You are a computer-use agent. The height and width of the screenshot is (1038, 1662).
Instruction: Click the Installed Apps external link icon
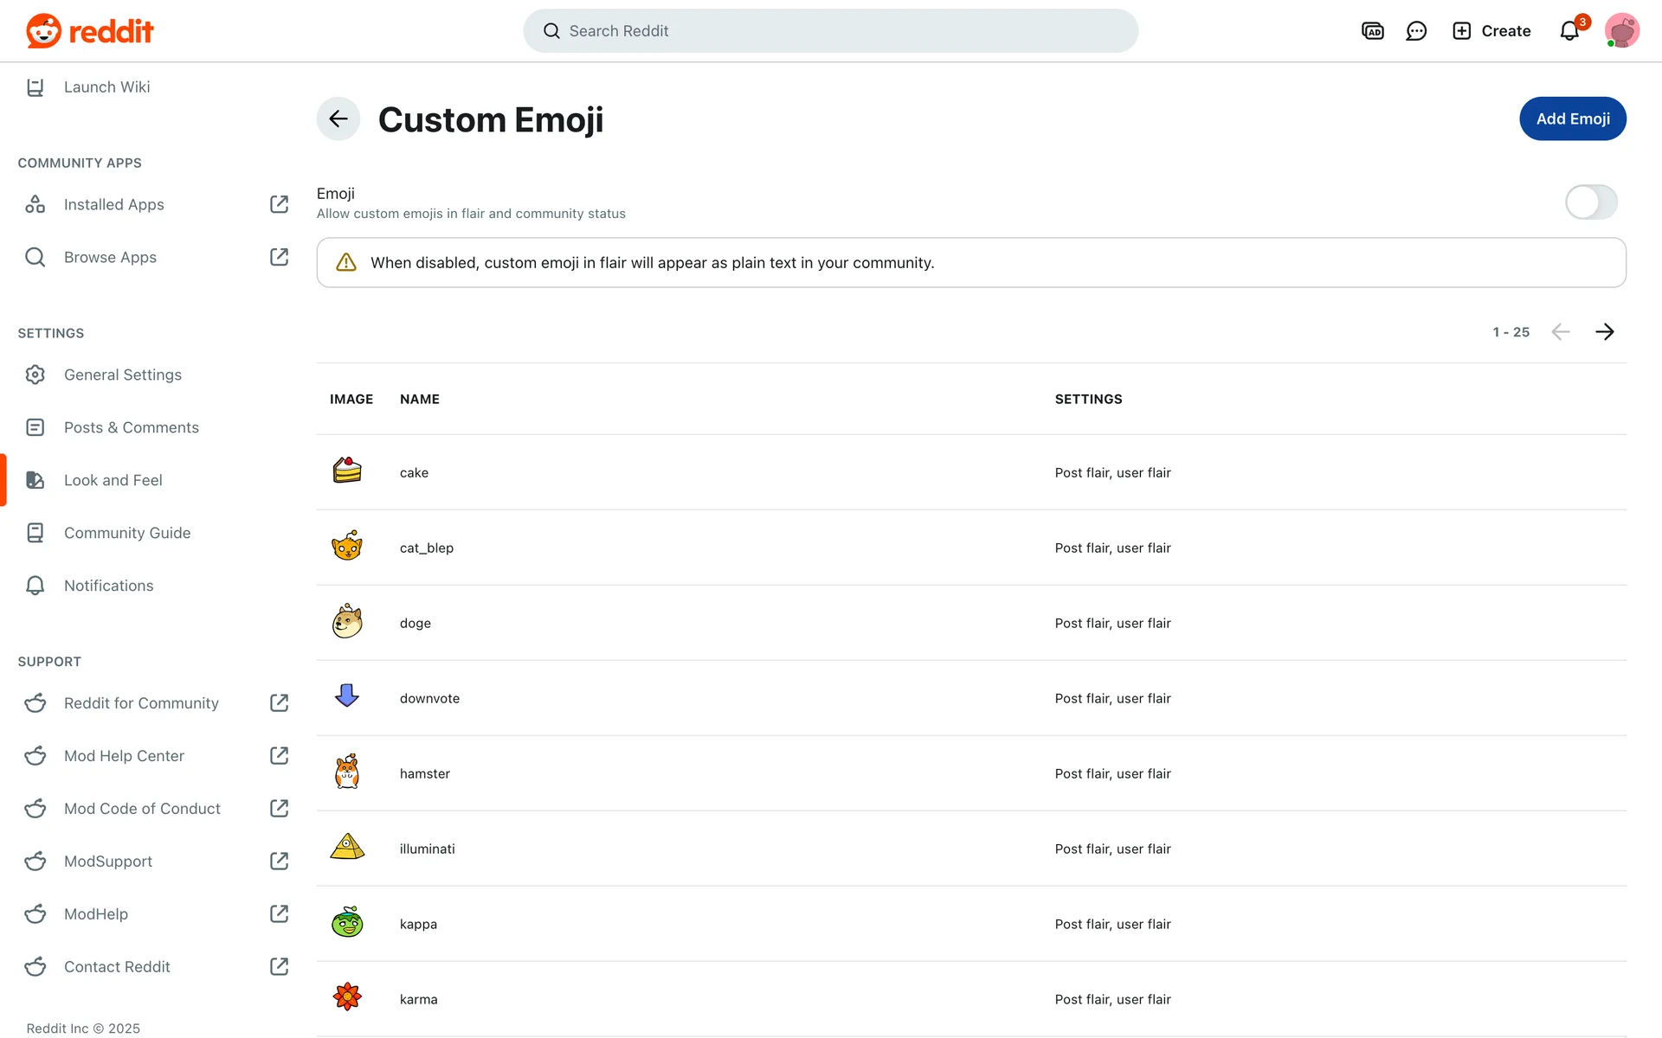coord(279,204)
